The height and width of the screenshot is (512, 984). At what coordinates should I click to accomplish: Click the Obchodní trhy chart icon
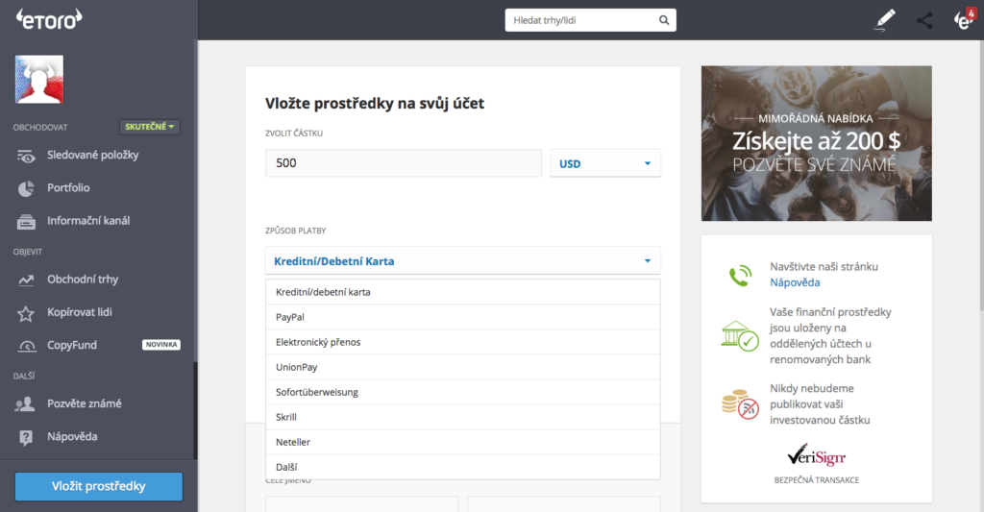(x=27, y=280)
